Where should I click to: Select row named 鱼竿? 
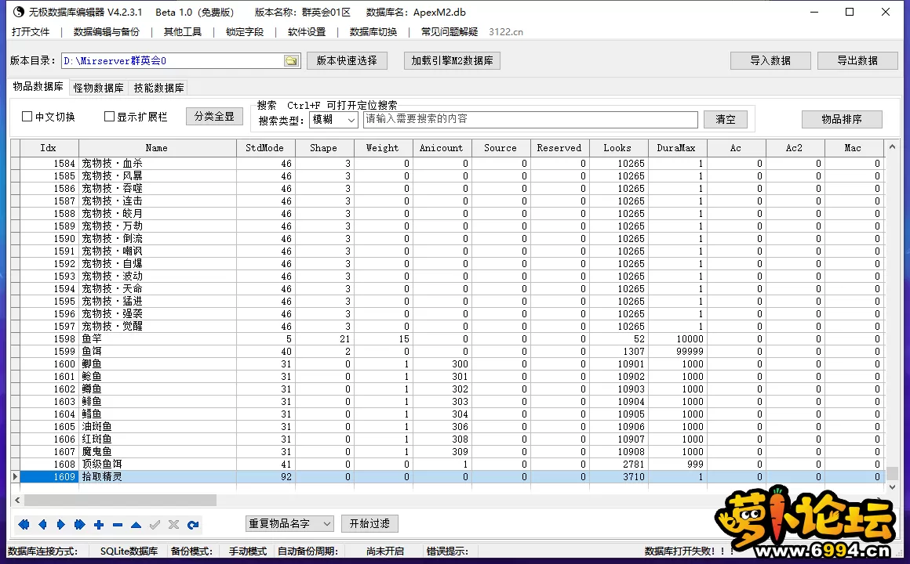click(447, 338)
